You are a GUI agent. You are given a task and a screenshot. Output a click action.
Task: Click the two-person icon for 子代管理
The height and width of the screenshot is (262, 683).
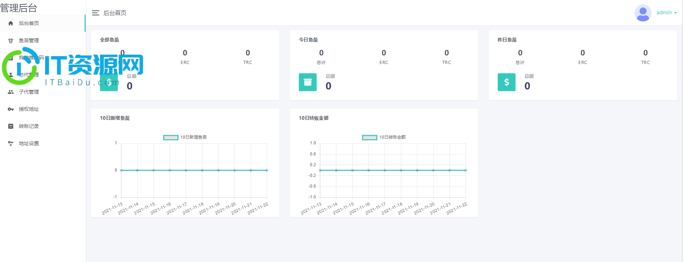click(x=11, y=92)
